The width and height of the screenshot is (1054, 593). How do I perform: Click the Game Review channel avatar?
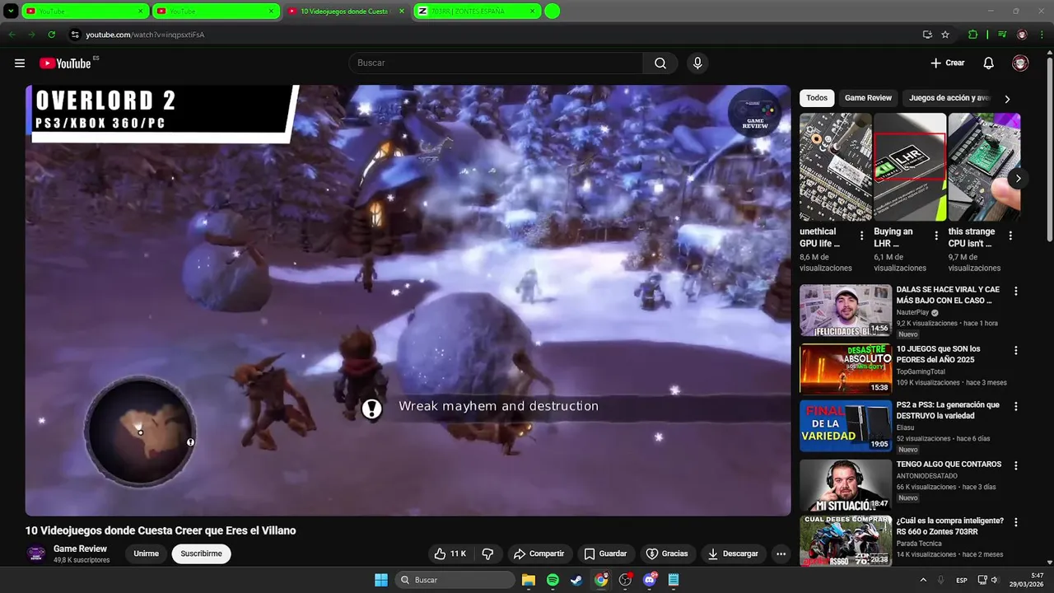point(36,553)
